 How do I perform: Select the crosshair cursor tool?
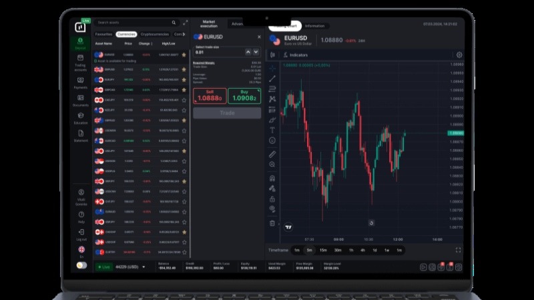click(272, 69)
